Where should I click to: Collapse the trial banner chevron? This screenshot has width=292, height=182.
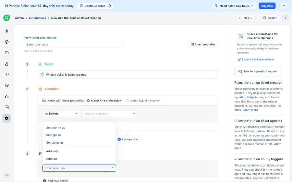coord(284,6)
